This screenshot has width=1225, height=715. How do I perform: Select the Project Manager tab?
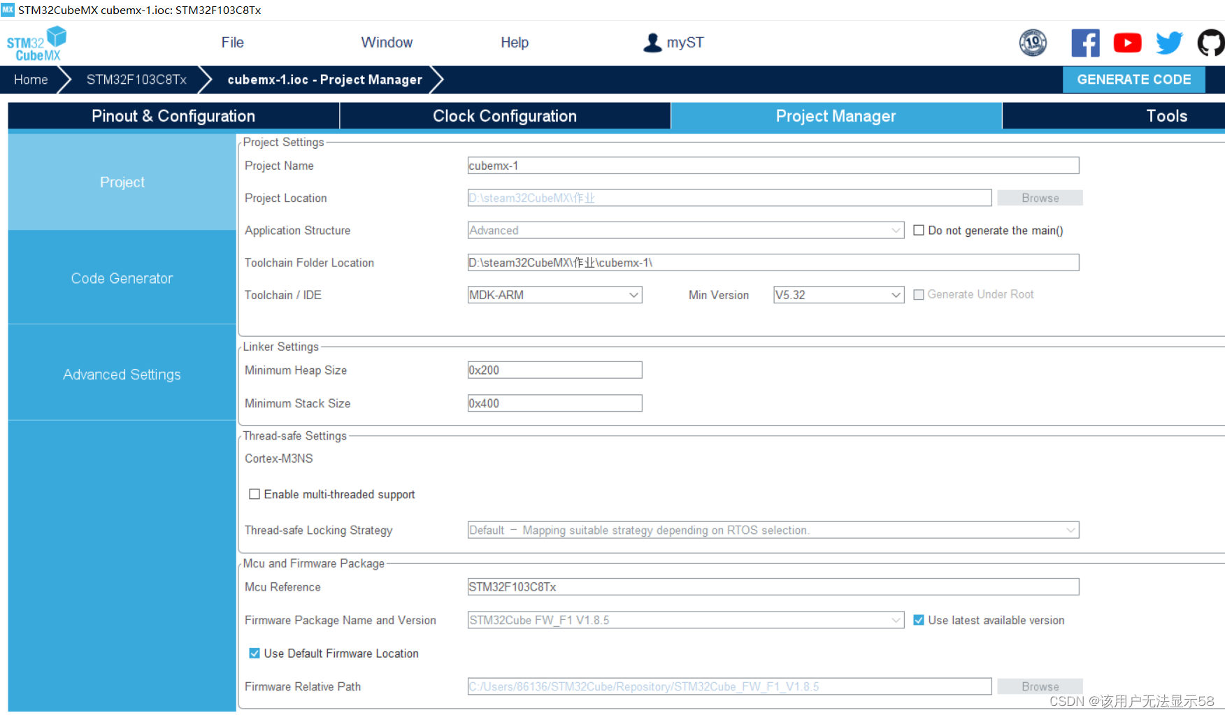836,116
